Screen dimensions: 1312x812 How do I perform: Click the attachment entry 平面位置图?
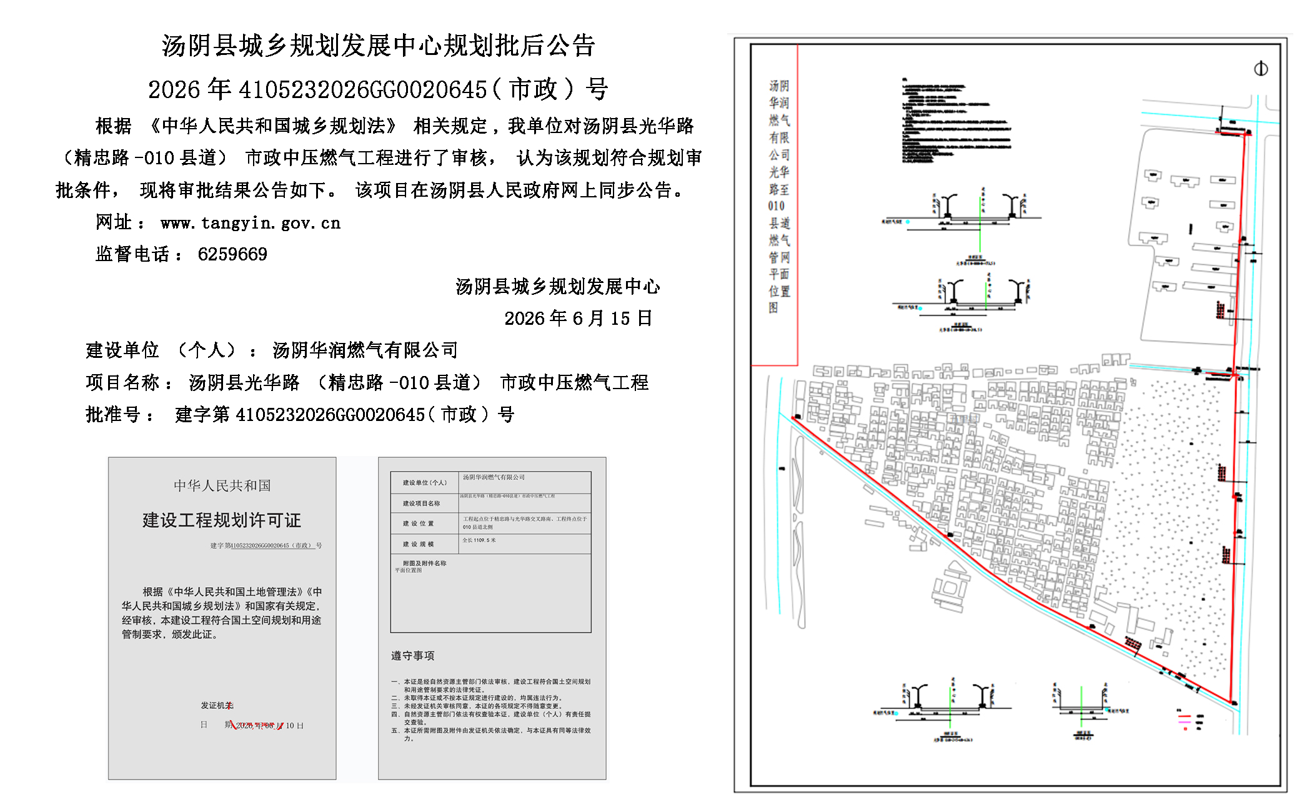[408, 570]
